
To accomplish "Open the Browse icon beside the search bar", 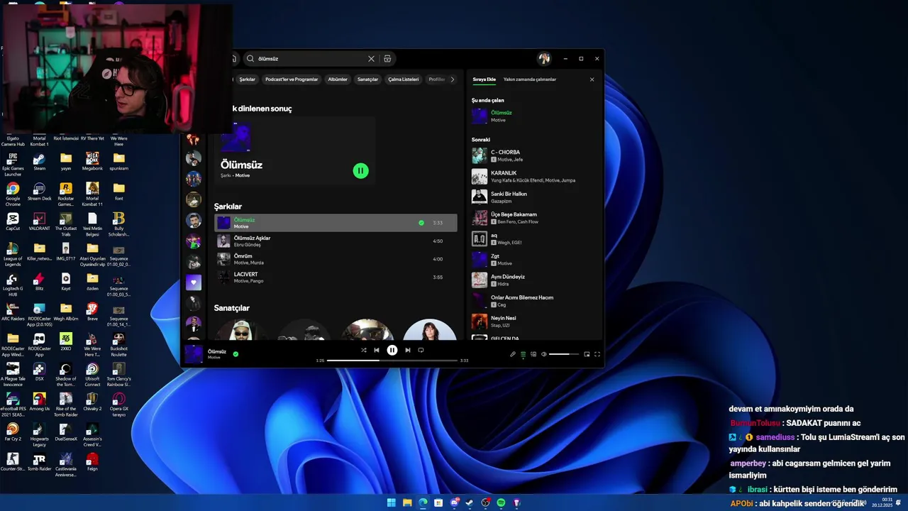I will click(x=387, y=59).
